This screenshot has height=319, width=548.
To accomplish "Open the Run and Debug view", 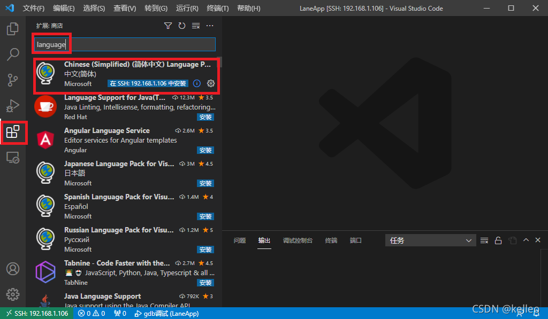I will coord(13,106).
